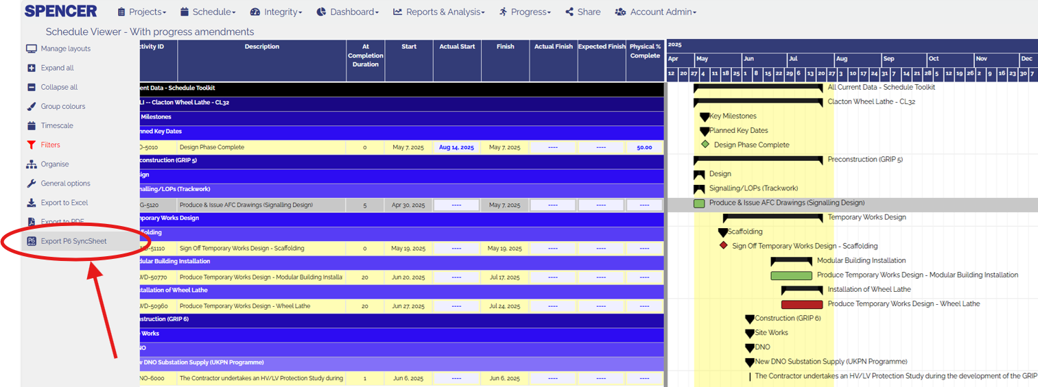Click the Timescale calendar icon

tap(31, 125)
